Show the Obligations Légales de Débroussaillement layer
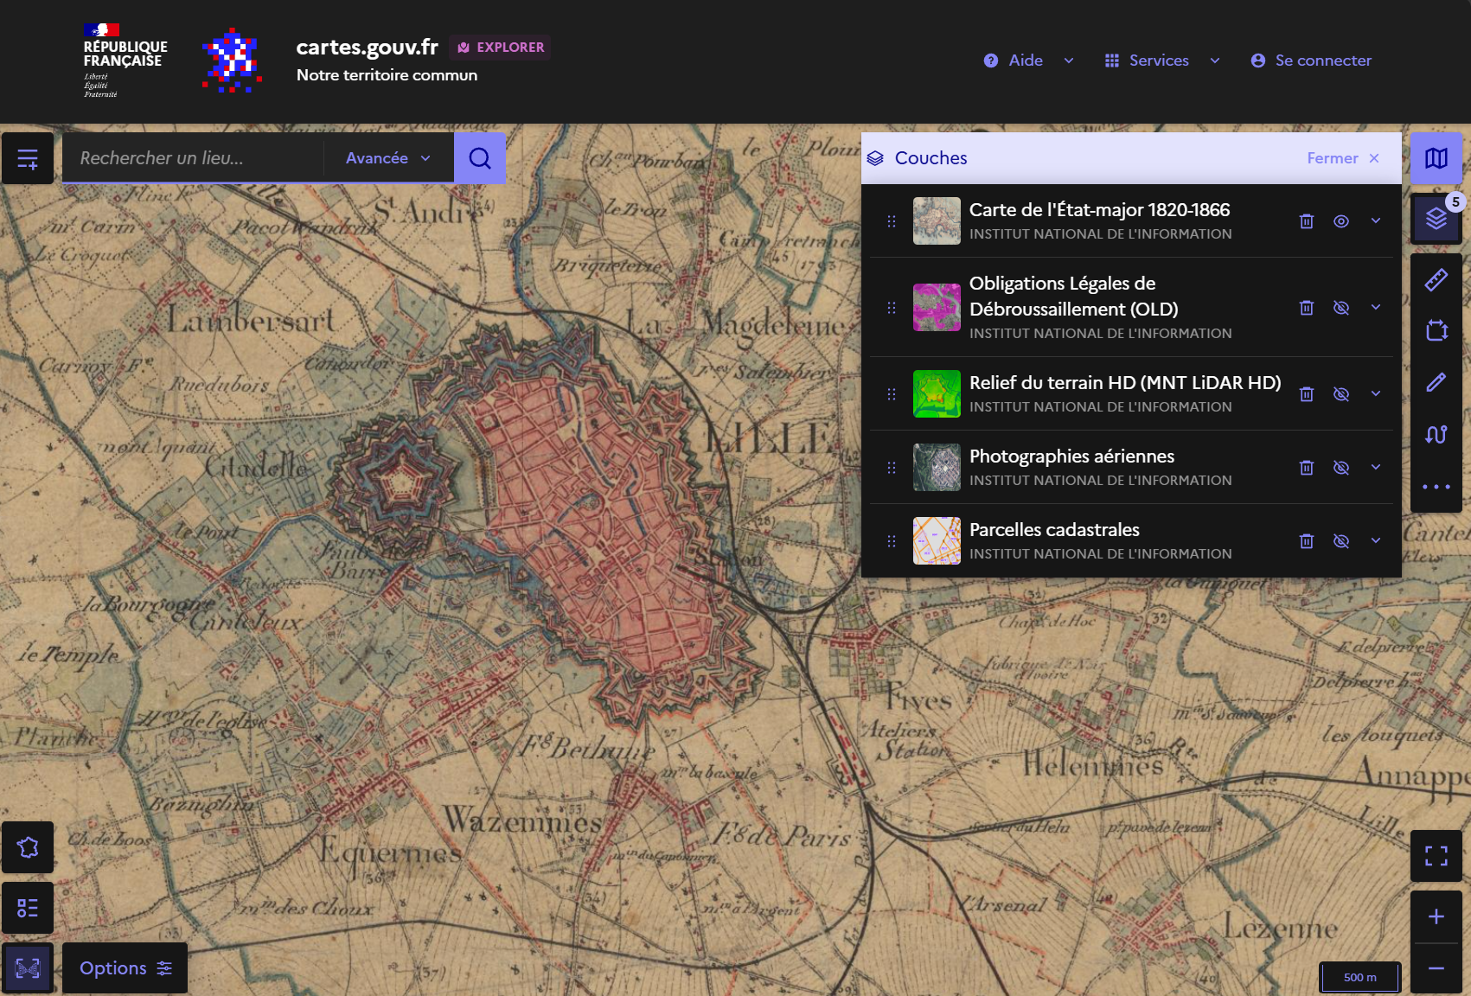 click(x=1341, y=308)
